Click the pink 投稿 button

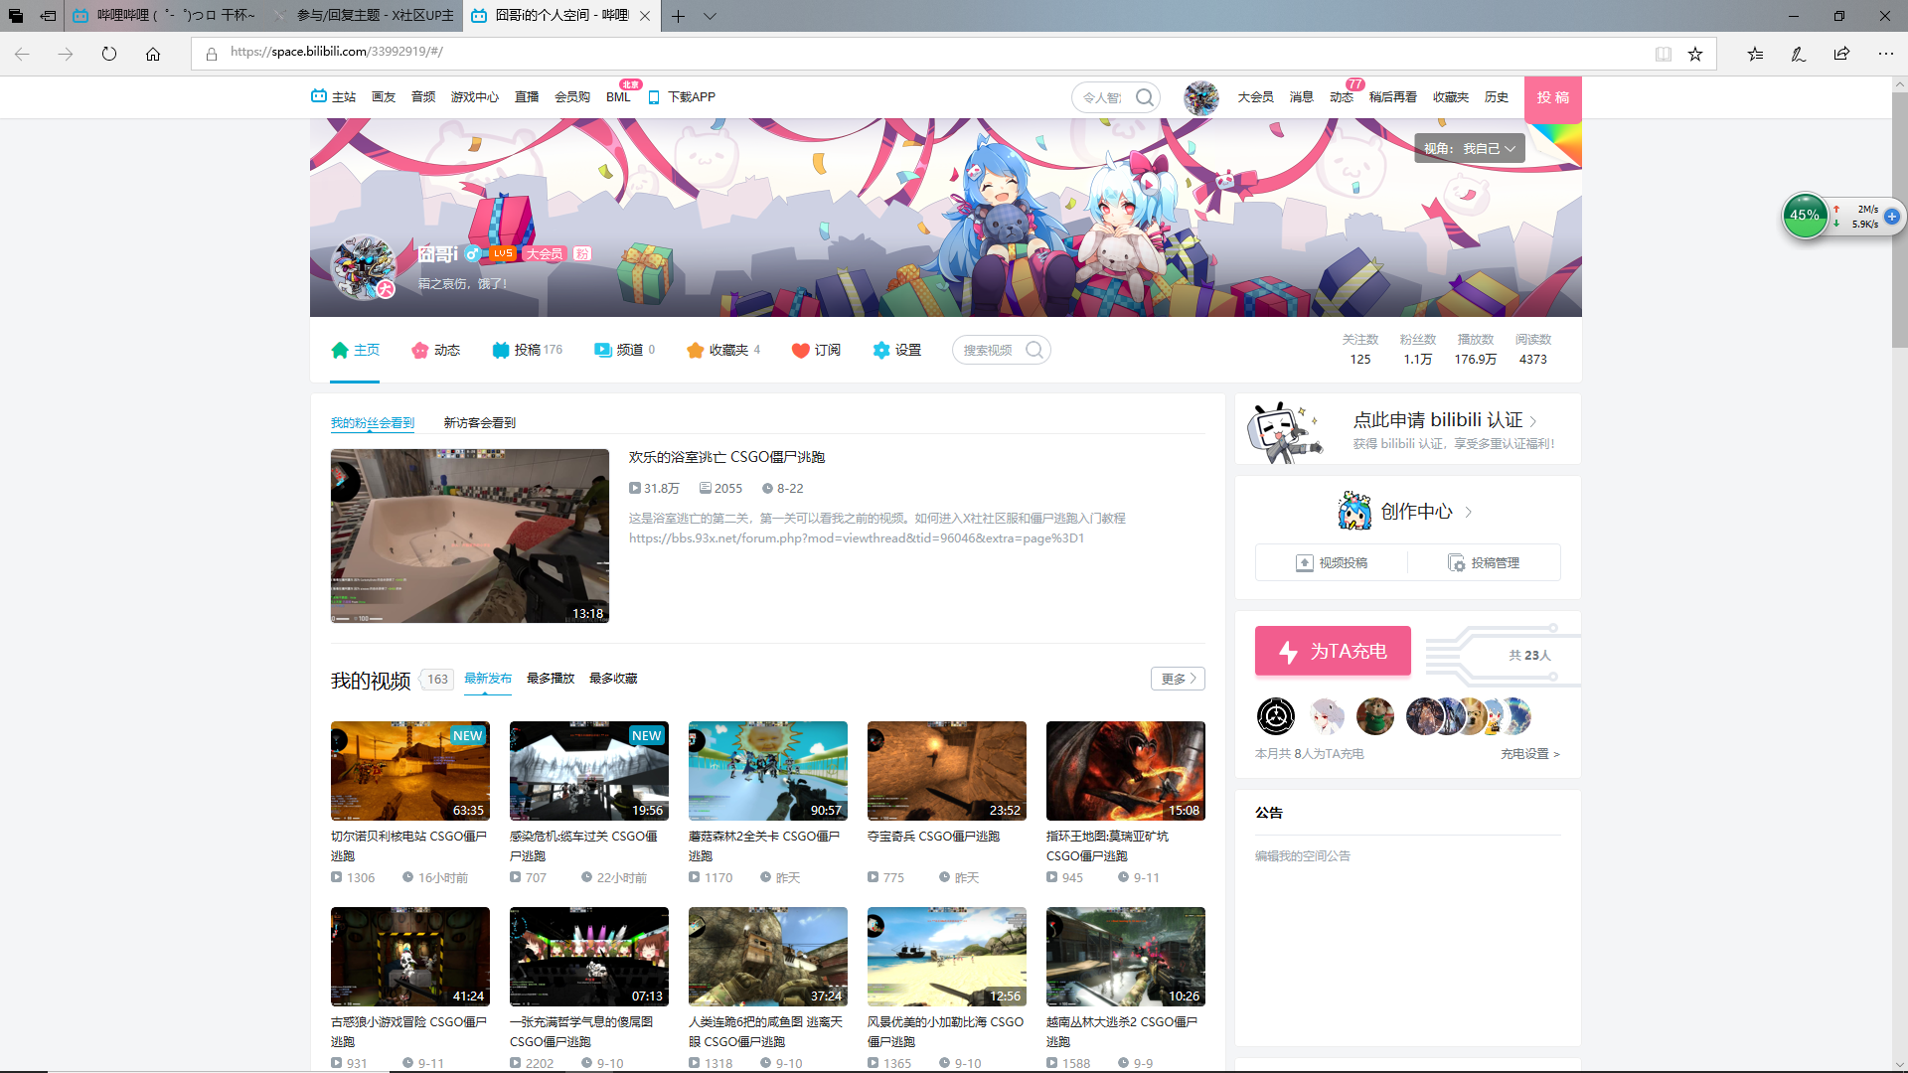pos(1552,97)
